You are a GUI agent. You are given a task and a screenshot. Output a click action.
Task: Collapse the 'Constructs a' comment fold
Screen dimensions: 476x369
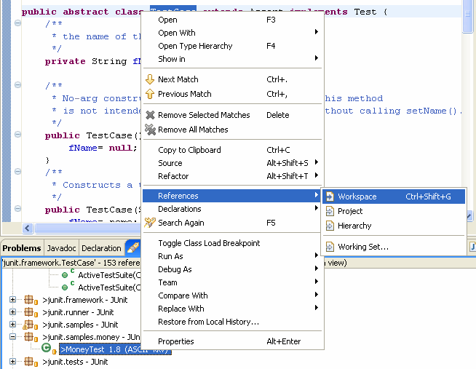[x=17, y=172]
